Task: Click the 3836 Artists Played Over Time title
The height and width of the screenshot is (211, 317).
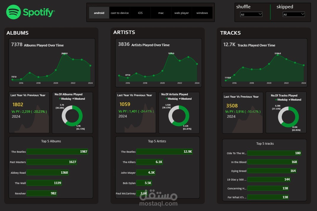Action: (144, 44)
